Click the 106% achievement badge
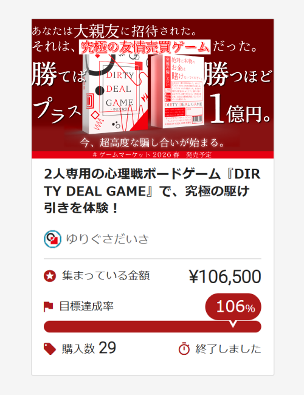Screen dimensions: 304x395 point(233,306)
